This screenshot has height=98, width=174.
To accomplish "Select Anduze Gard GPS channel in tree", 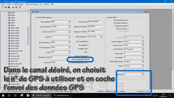I will (x=17, y=51).
